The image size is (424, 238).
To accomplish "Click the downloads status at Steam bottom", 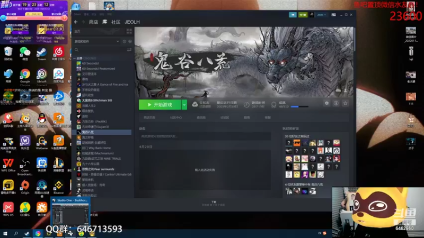I will (214, 204).
